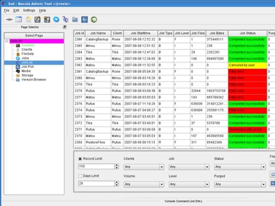Open the Settings menu
Viewport: 275px width, 206px height.
pyautogui.click(x=29, y=10)
